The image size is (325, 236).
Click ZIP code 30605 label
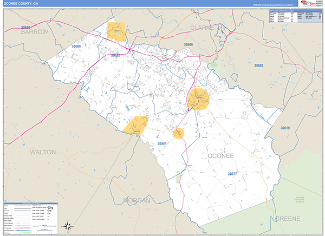258,65
